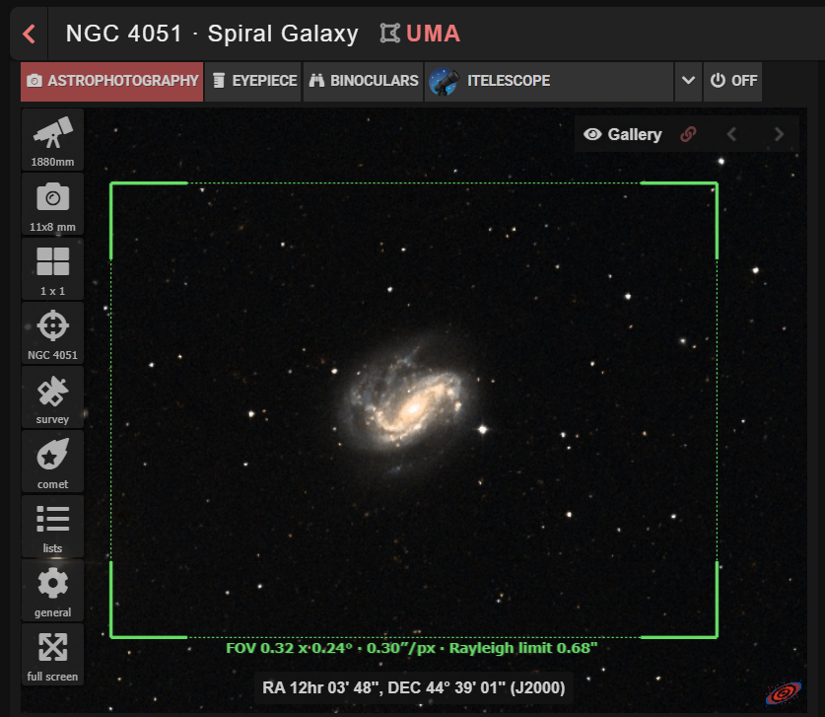Go to next gallery image
This screenshot has height=717, width=825.
[x=780, y=135]
